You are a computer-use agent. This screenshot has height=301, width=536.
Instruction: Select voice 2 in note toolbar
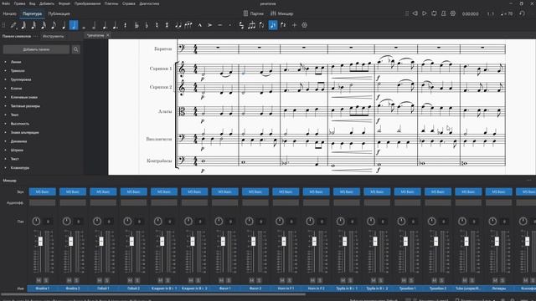coord(283,25)
